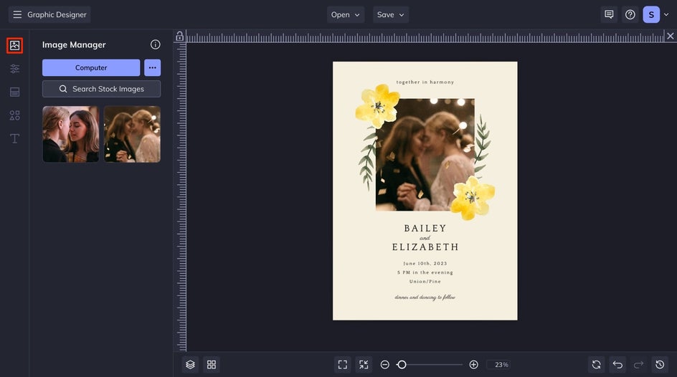Toggle the ruler lock icon
This screenshot has height=377, width=677.
click(179, 37)
